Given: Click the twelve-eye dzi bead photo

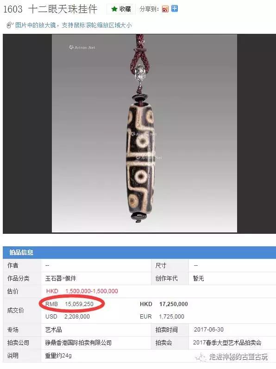Looking at the screenshot, I should point(144,133).
